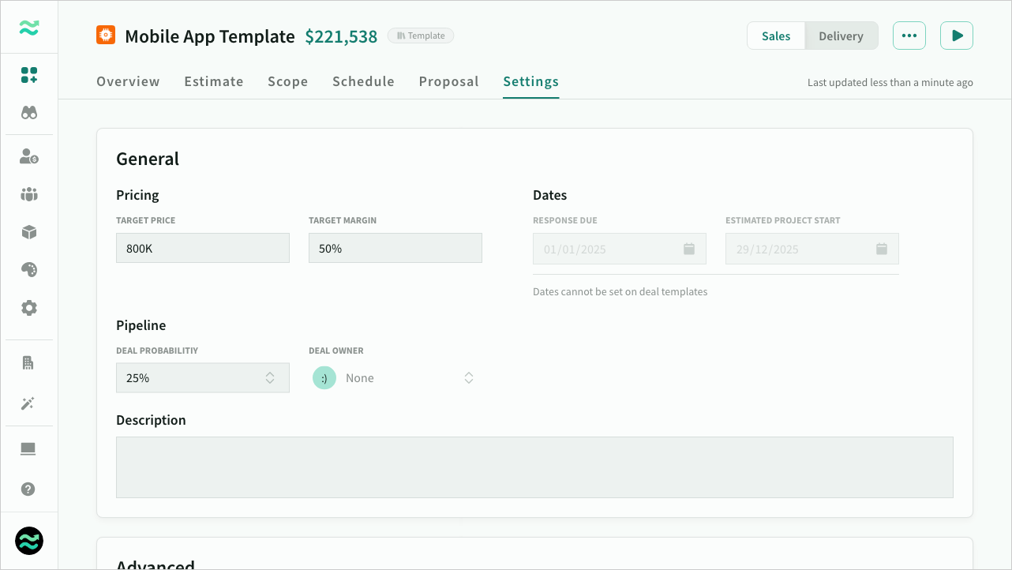
Task: Click the Estimated Project Start date field
Action: pyautogui.click(x=812, y=249)
